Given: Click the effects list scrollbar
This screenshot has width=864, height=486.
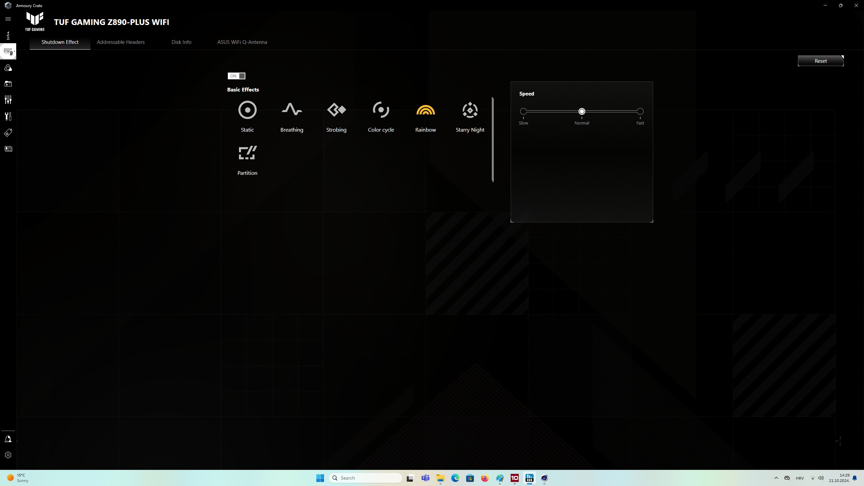Looking at the screenshot, I should tap(493, 139).
